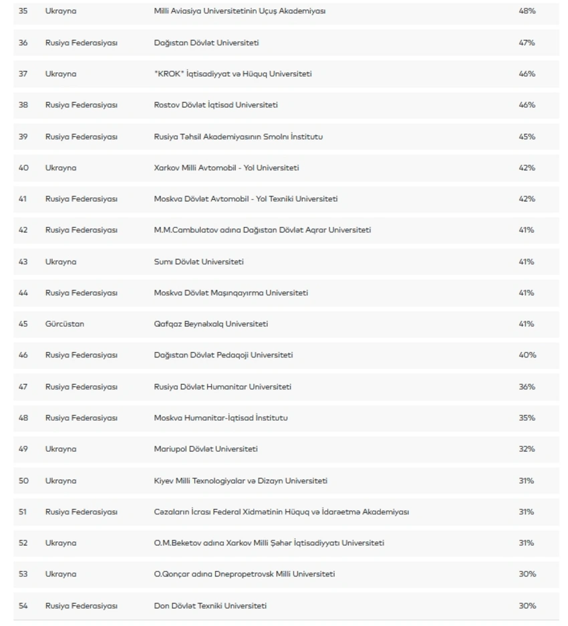
Task: Select Moskva Dövlət Maşınqayırma Universiteti row
Action: pos(231,293)
